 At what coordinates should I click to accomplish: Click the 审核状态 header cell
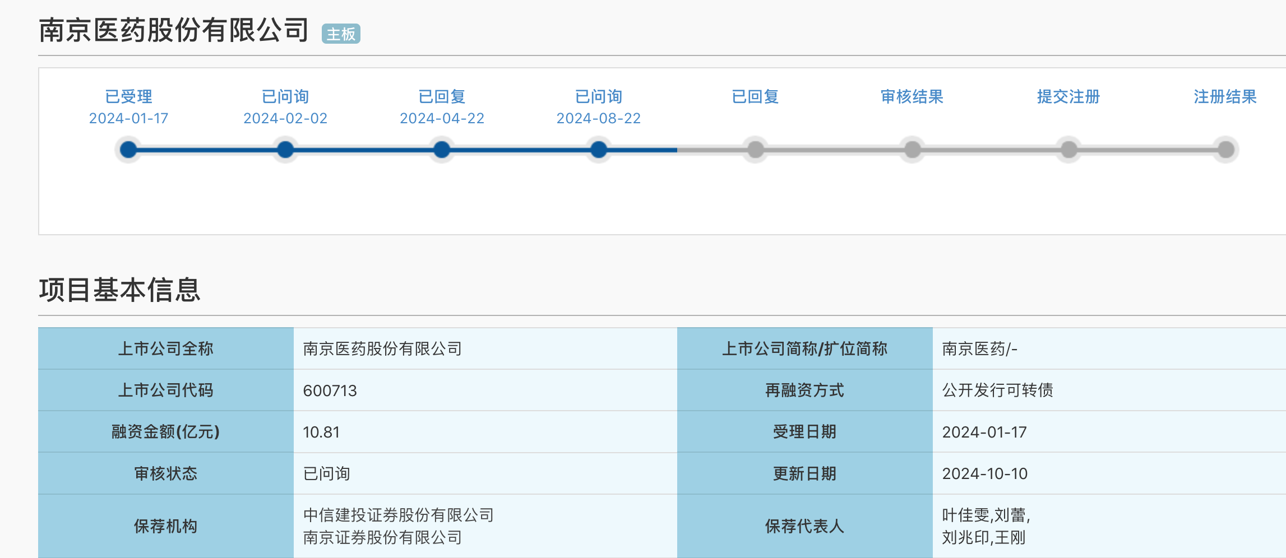(166, 473)
